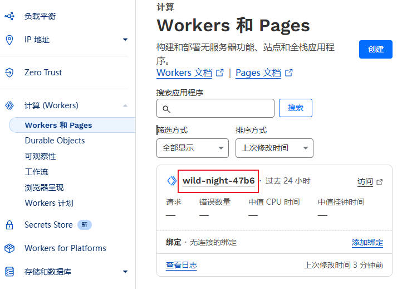This screenshot has height=289, width=402.
Task: Open the 上次修改时间 sort dropdown
Action: 274,148
